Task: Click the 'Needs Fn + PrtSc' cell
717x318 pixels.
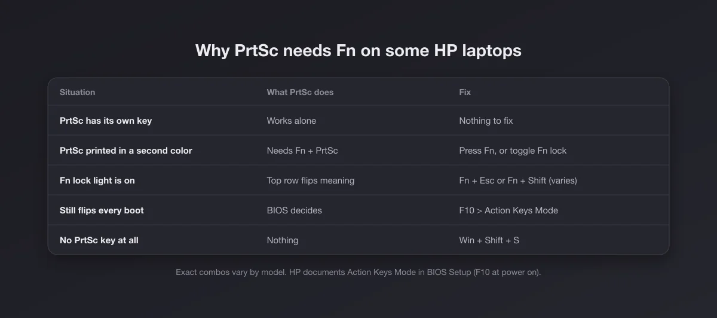Action: [302, 151]
